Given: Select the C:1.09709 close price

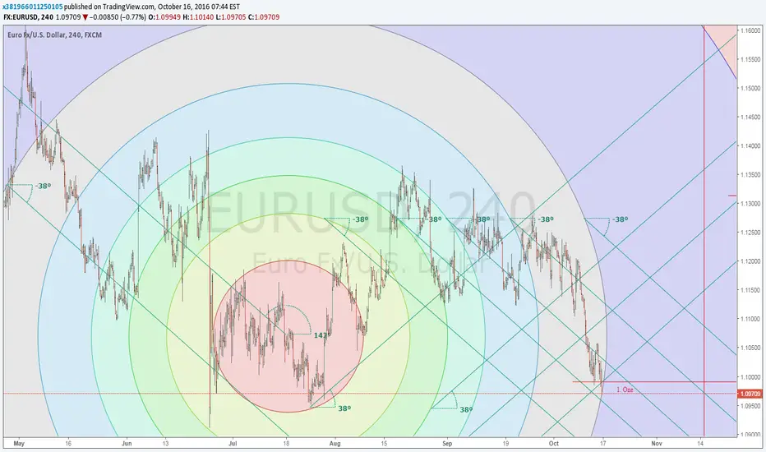Looking at the screenshot, I should tap(264, 17).
